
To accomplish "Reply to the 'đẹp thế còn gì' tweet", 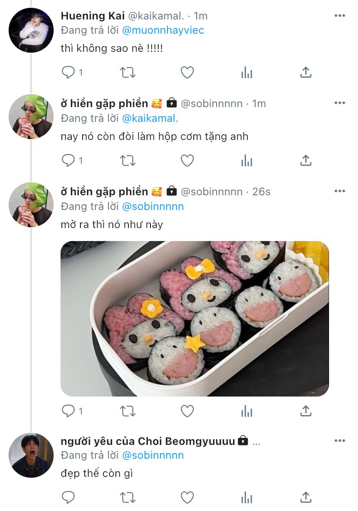I will (x=68, y=498).
